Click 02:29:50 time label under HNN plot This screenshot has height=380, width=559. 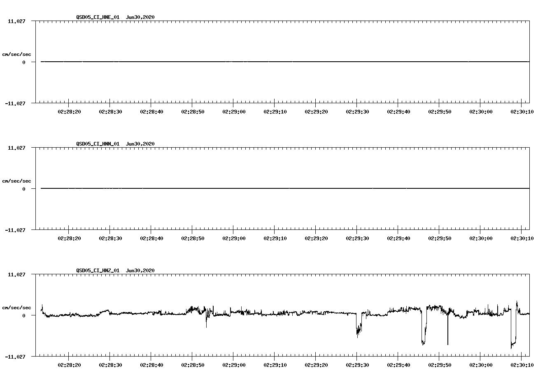[x=440, y=239]
